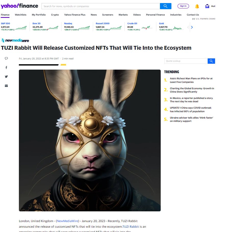This screenshot has width=238, height=232.
Task: Open trending story Charting the Global Economy
Action: point(192,90)
